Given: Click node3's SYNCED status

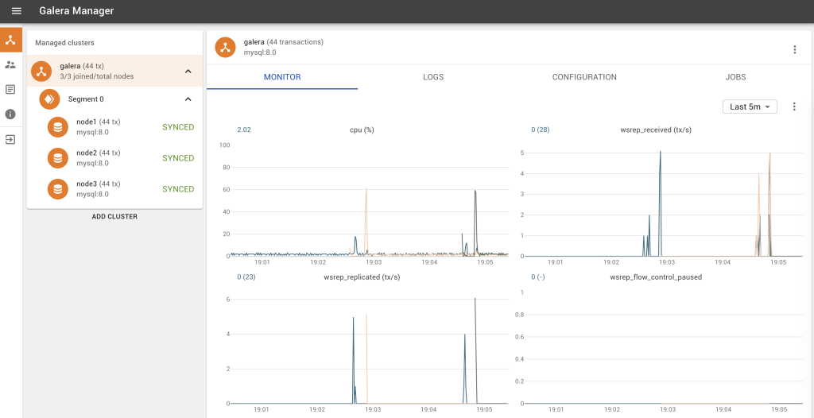Looking at the screenshot, I should pos(178,189).
